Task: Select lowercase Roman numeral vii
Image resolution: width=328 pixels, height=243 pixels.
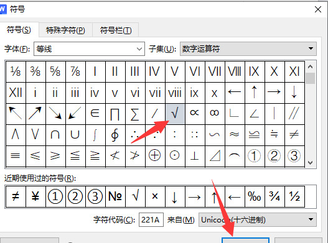Action: [155, 93]
